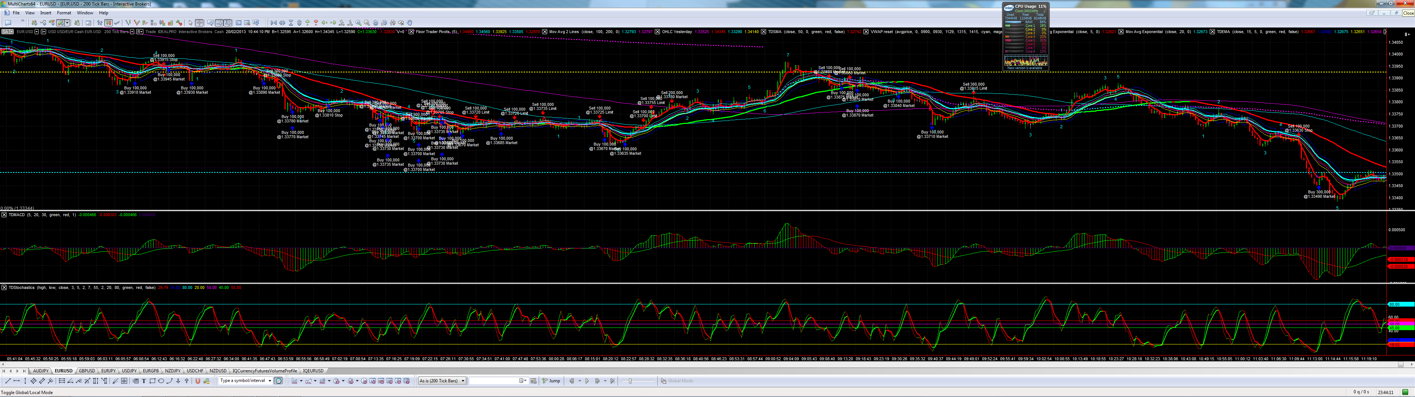This screenshot has width=1415, height=397.
Task: Select the Fibonacci retracement lines tool
Action: 62,380
